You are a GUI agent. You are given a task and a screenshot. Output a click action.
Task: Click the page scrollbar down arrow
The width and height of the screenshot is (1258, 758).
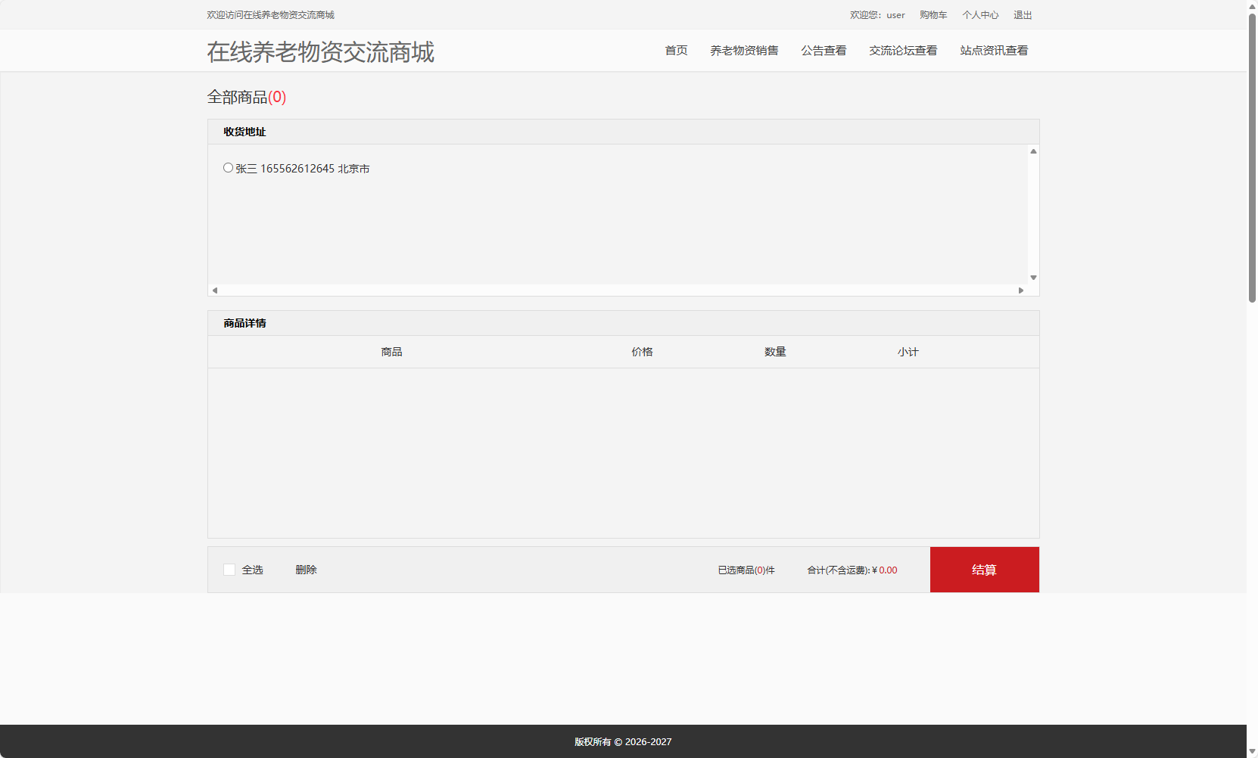[x=1252, y=752]
